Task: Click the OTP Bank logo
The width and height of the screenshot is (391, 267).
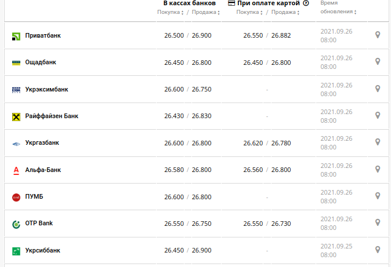Action: click(x=16, y=224)
